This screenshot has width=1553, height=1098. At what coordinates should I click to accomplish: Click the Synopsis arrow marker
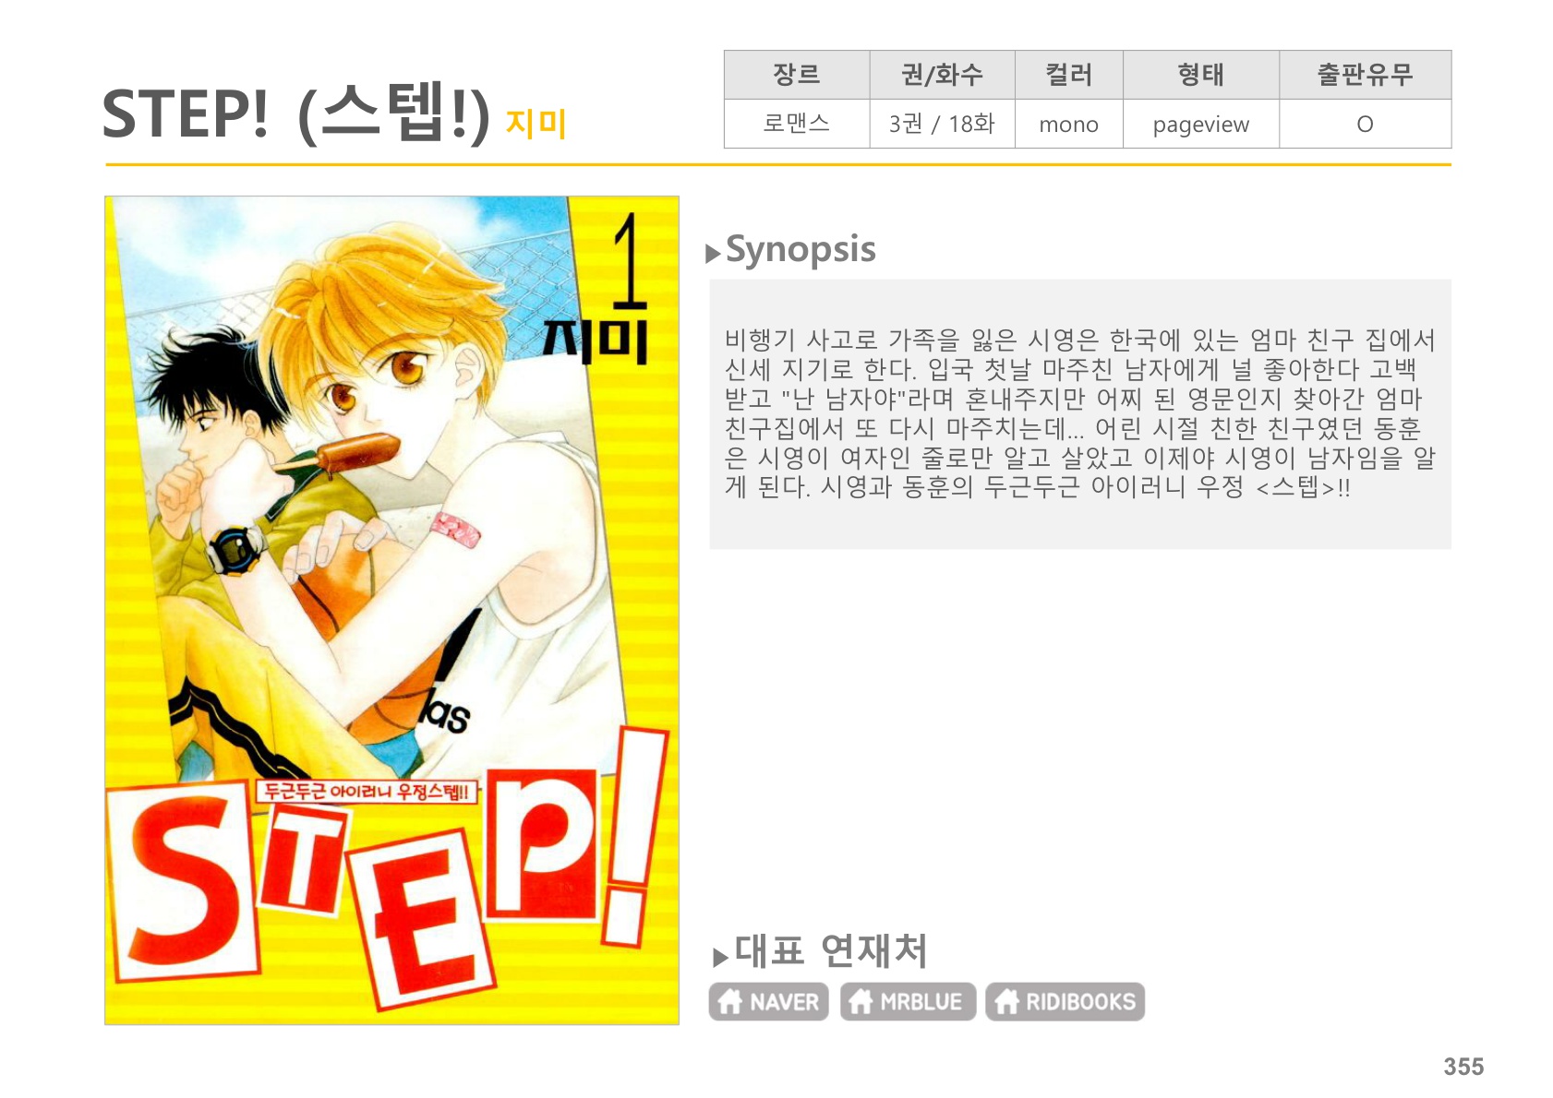tap(713, 254)
